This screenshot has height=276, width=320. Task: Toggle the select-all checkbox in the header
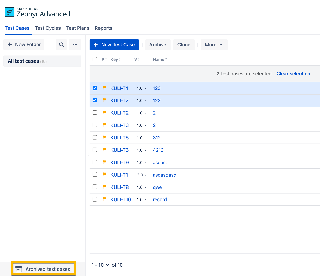[95, 59]
